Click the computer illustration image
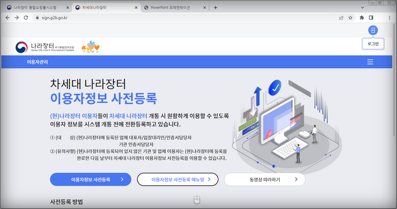Screen dimensions: 397x209 pyautogui.click(x=287, y=127)
